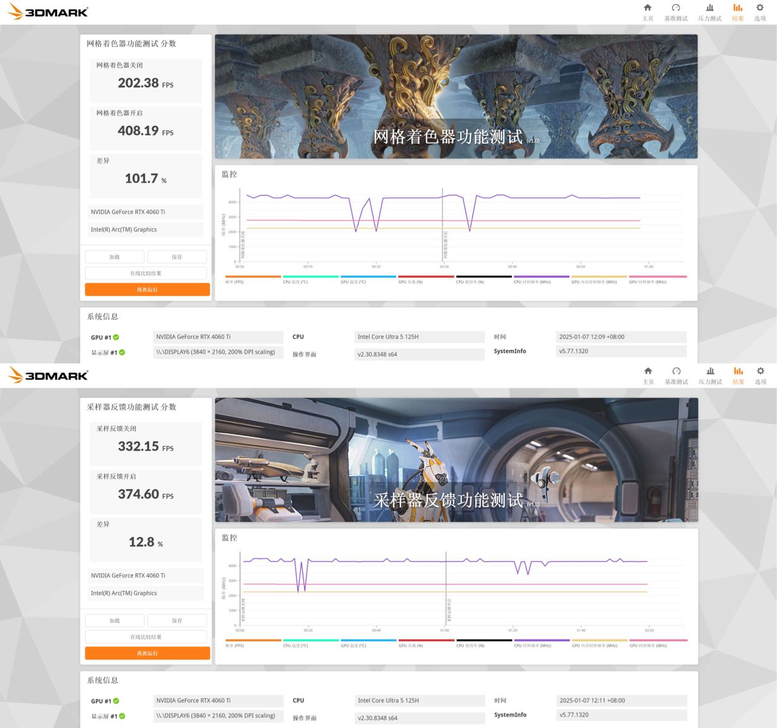This screenshot has height=728, width=777.
Task: Click 加载 load button in mesh shader window
Action: pyautogui.click(x=115, y=257)
